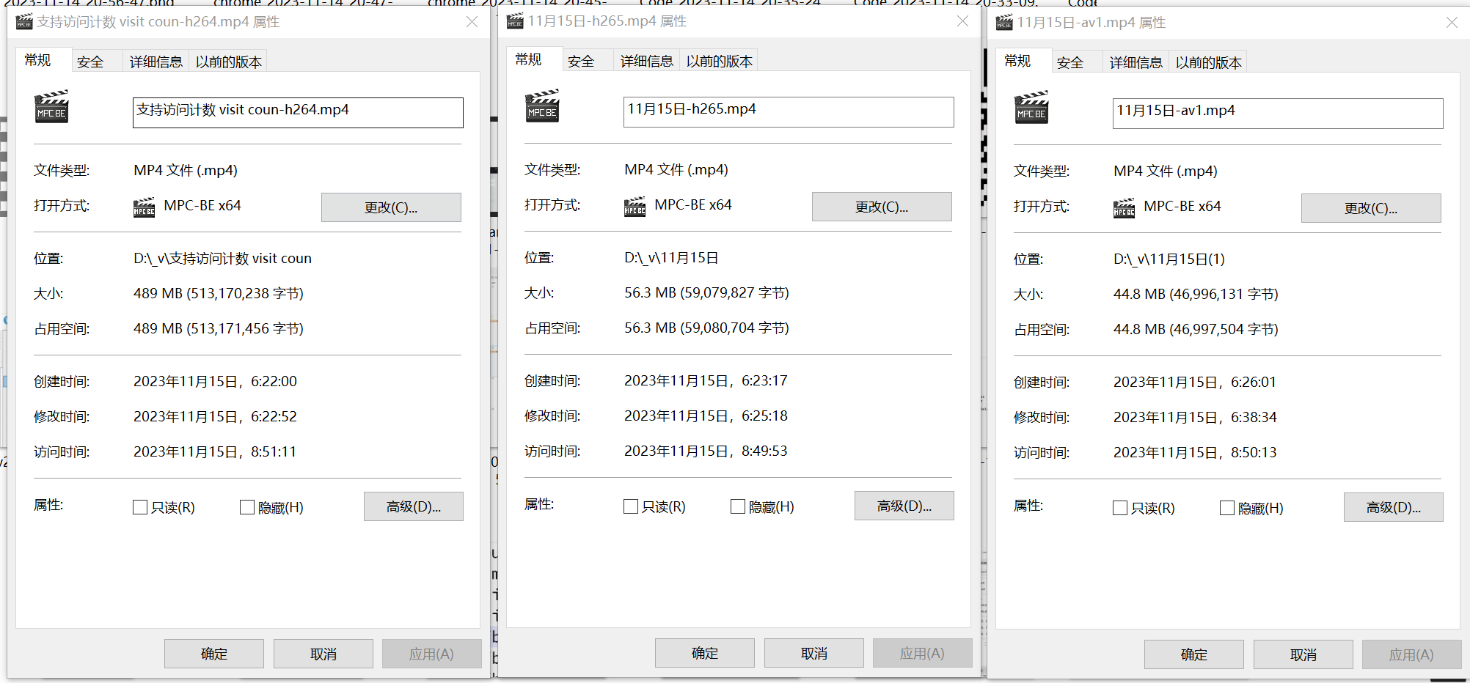
Task: Click small MPC-BE x64 icon in av1 dialog
Action: [1124, 208]
